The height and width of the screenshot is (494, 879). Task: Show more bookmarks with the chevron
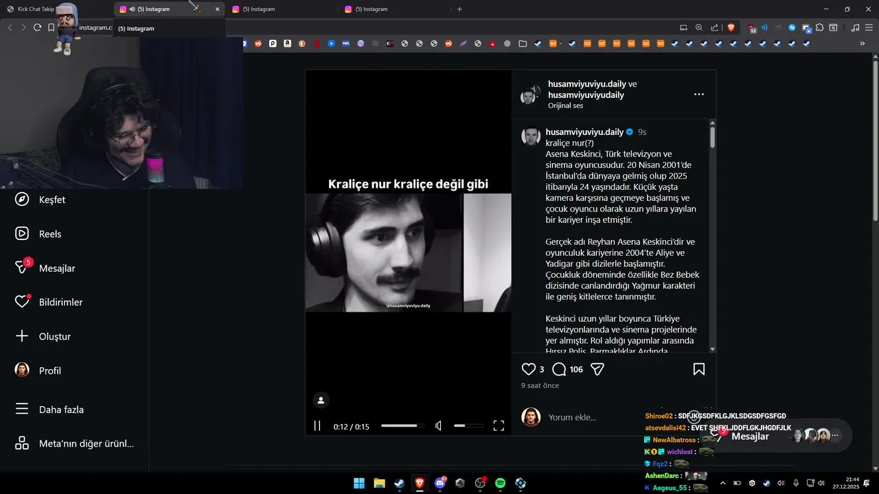pyautogui.click(x=863, y=43)
